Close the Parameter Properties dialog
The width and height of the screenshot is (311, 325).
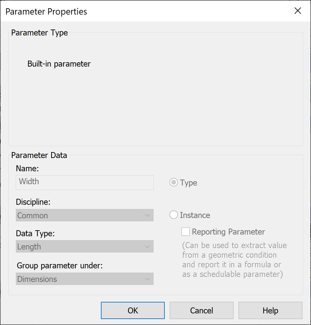pyautogui.click(x=297, y=11)
